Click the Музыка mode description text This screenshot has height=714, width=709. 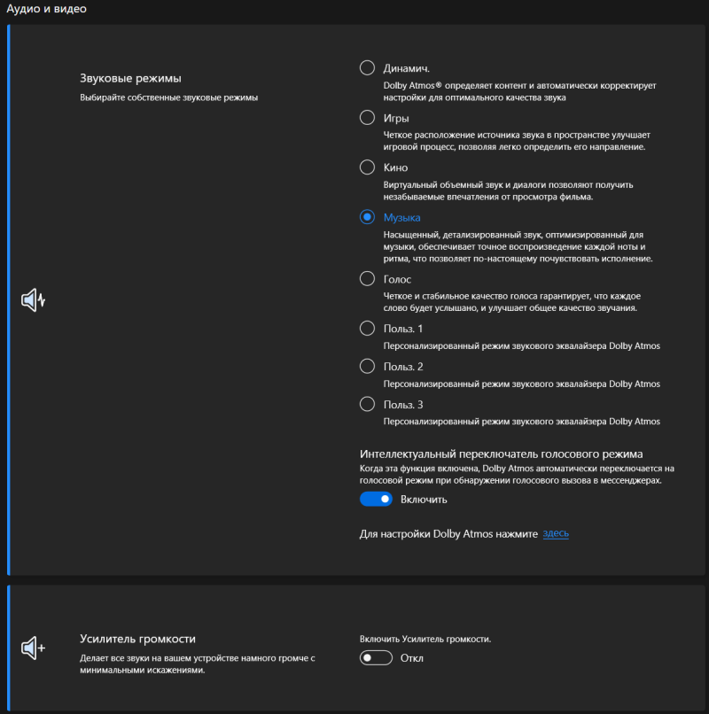tap(518, 247)
